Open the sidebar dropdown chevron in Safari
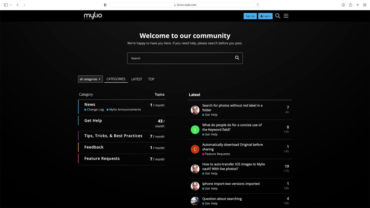The width and height of the screenshot is (370, 208). click(x=11, y=5)
